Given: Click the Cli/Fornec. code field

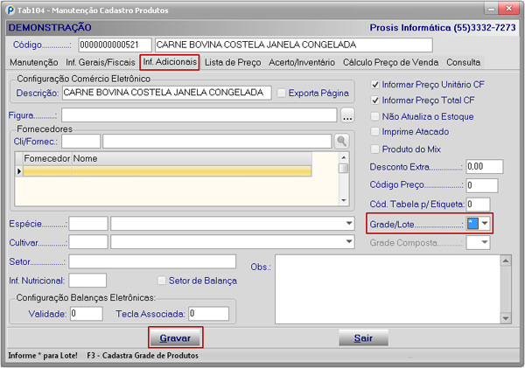Looking at the screenshot, I should 81,142.
